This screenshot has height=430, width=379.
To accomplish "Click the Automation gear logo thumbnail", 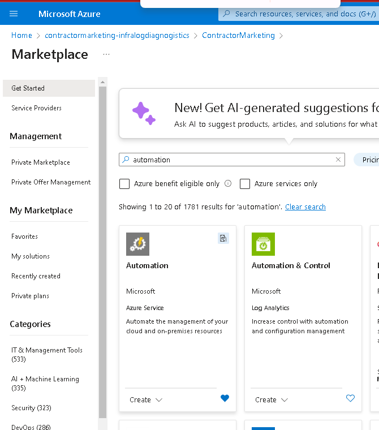I will point(137,244).
